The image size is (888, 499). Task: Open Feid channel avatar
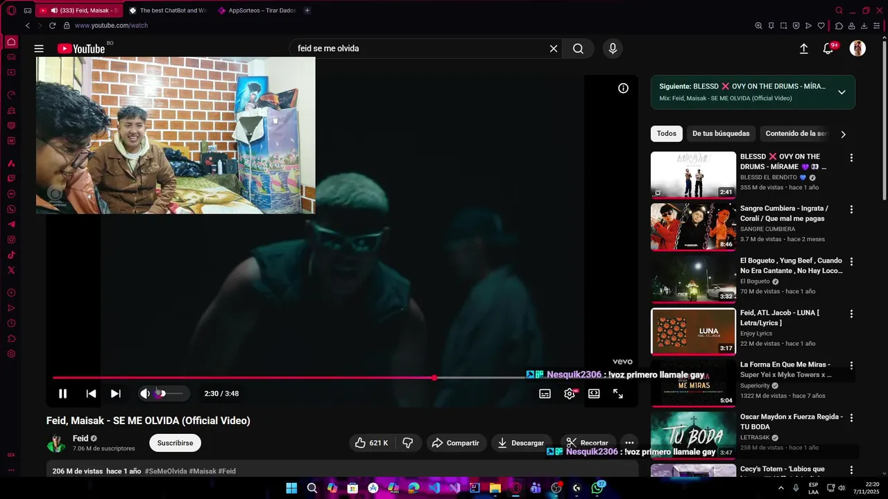click(x=55, y=443)
